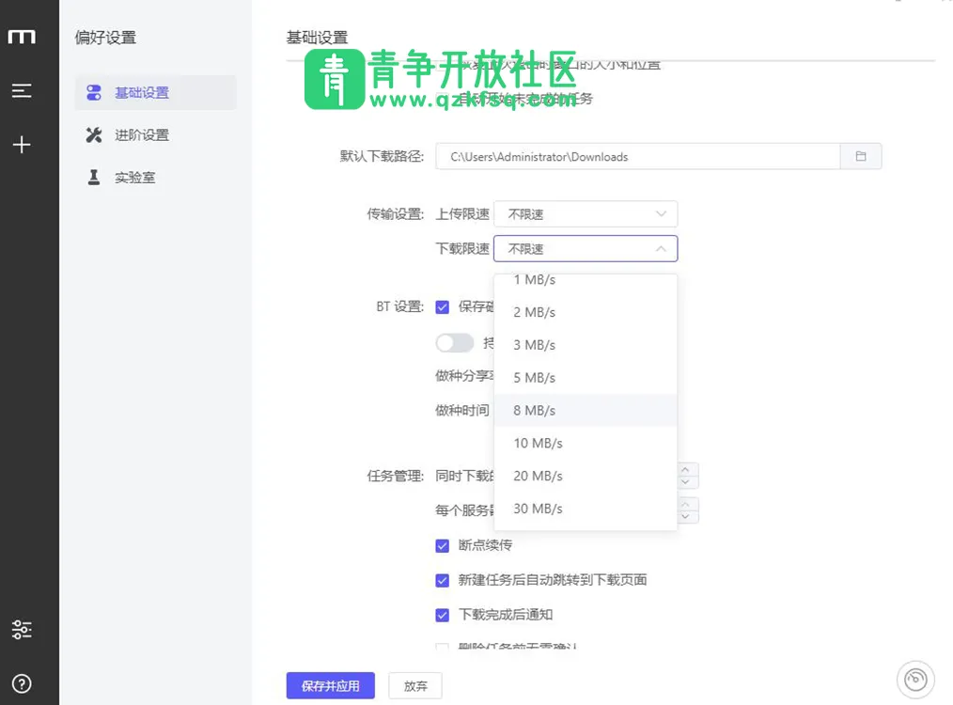The width and height of the screenshot is (953, 705).
Task: Open preferences sliders icon in sidebar
Action: (x=22, y=630)
